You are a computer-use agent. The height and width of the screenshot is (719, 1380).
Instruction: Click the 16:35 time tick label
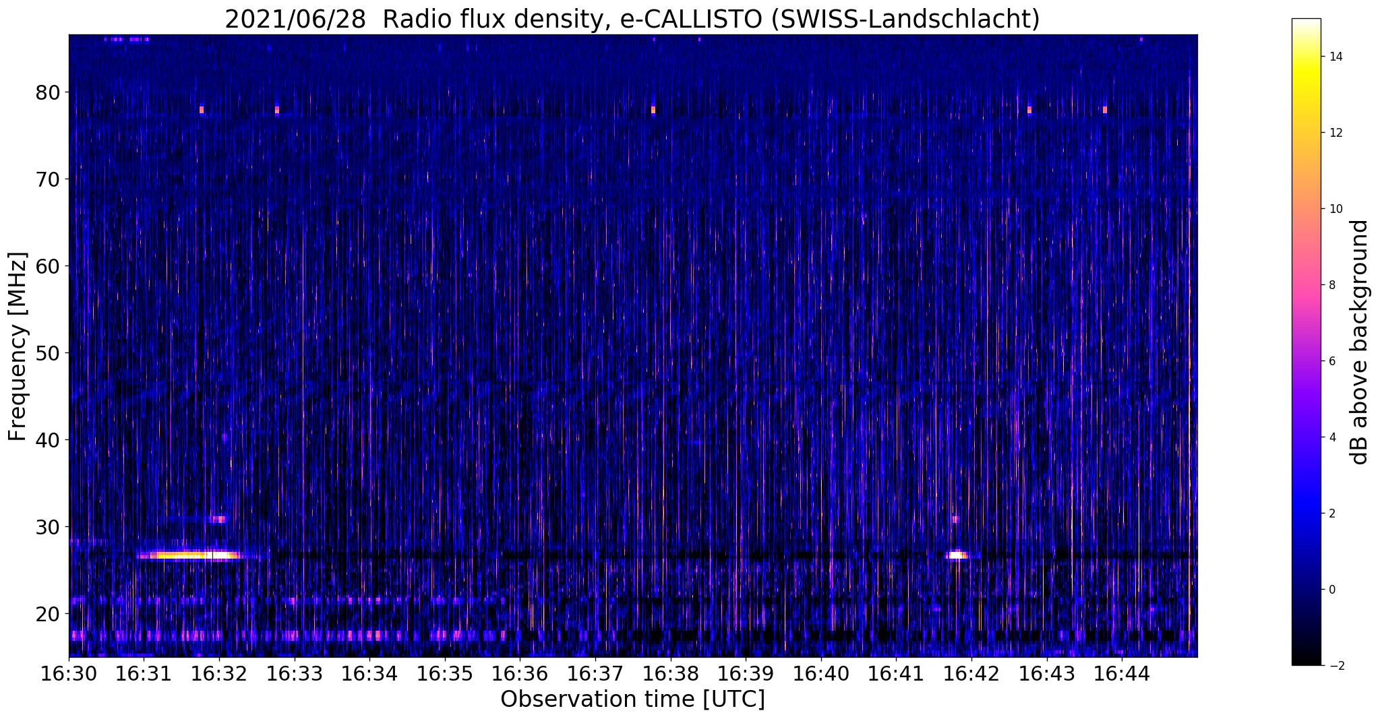point(445,674)
